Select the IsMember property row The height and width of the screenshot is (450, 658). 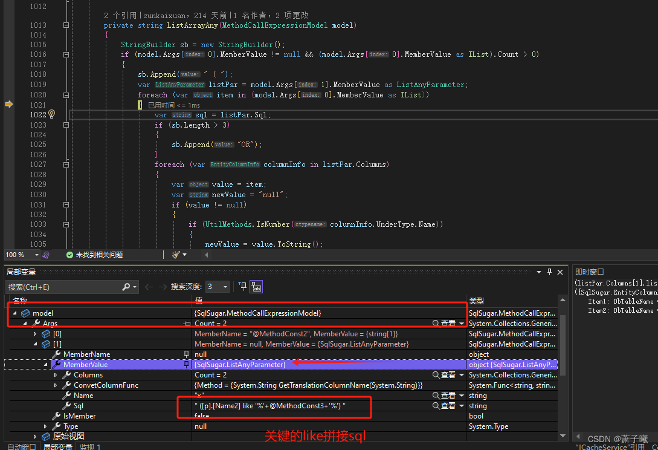pos(281,416)
